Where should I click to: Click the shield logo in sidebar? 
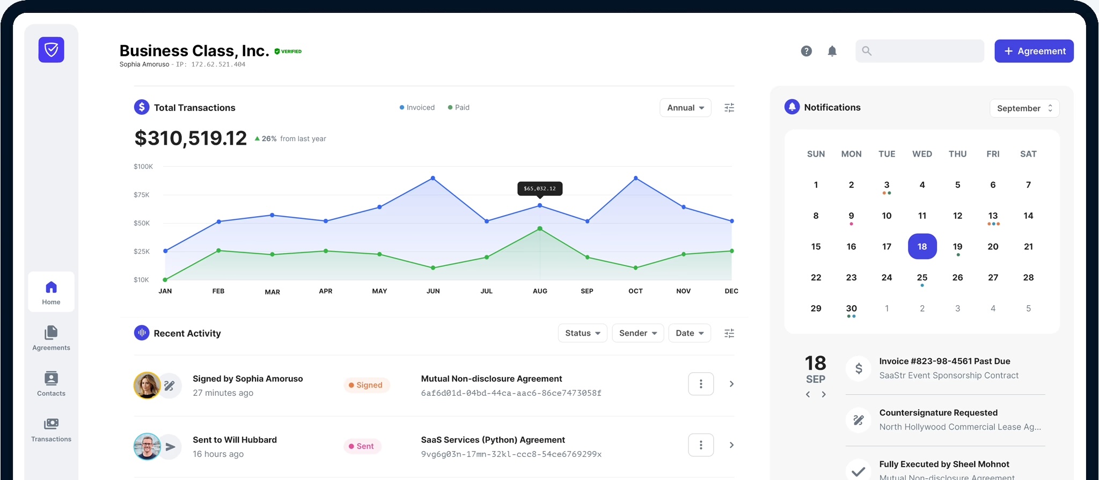pos(51,50)
